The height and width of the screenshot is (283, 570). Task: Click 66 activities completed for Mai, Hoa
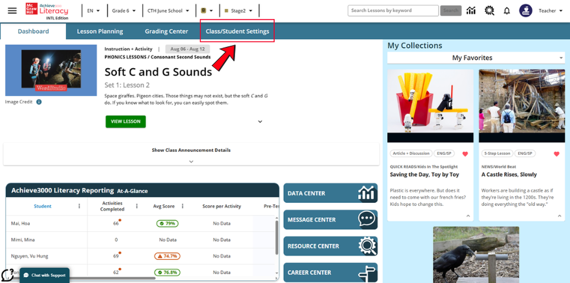coord(116,224)
